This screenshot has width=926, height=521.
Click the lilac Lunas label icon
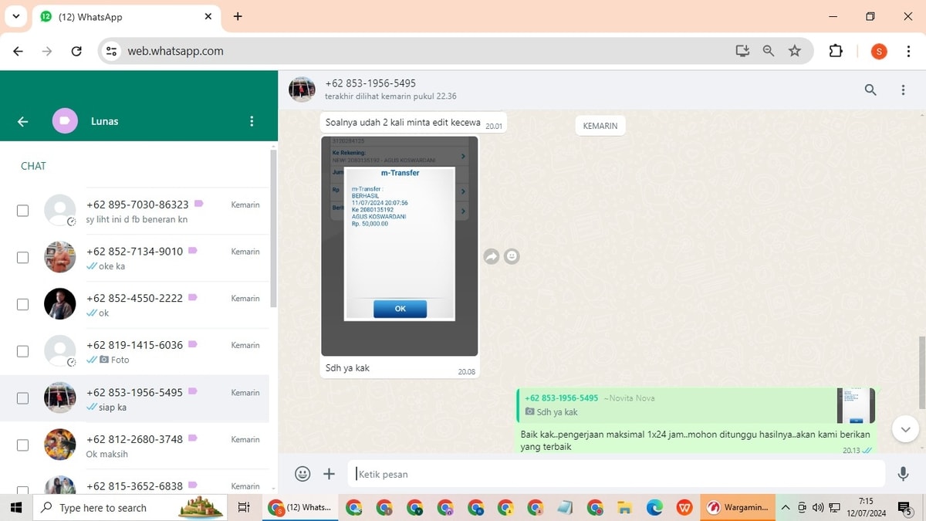(x=65, y=121)
